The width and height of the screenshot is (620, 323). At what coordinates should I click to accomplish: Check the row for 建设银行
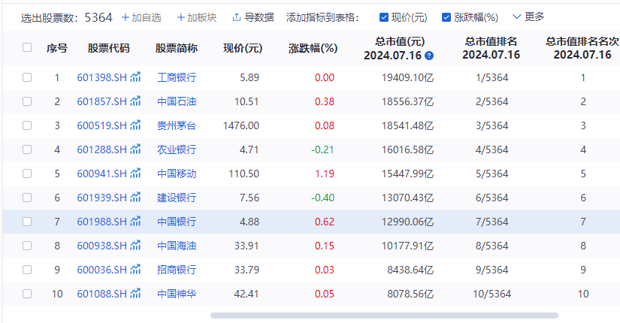click(27, 198)
